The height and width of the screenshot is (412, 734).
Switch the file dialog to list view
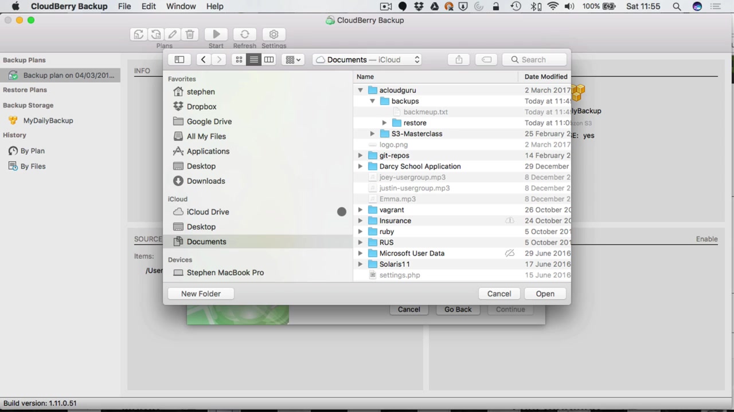pos(253,60)
